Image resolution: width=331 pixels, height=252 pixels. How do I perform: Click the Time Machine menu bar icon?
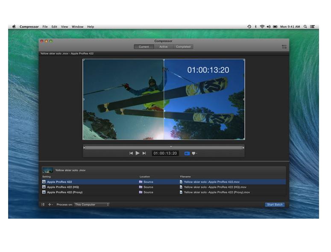click(249, 26)
